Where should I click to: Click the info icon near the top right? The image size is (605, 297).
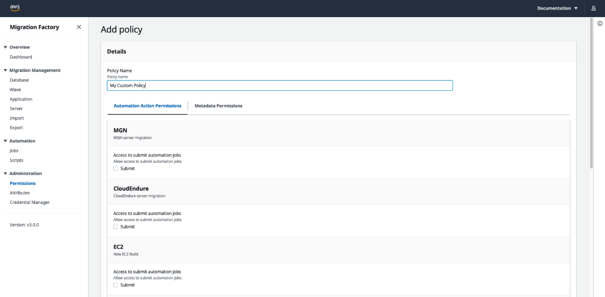click(x=600, y=23)
